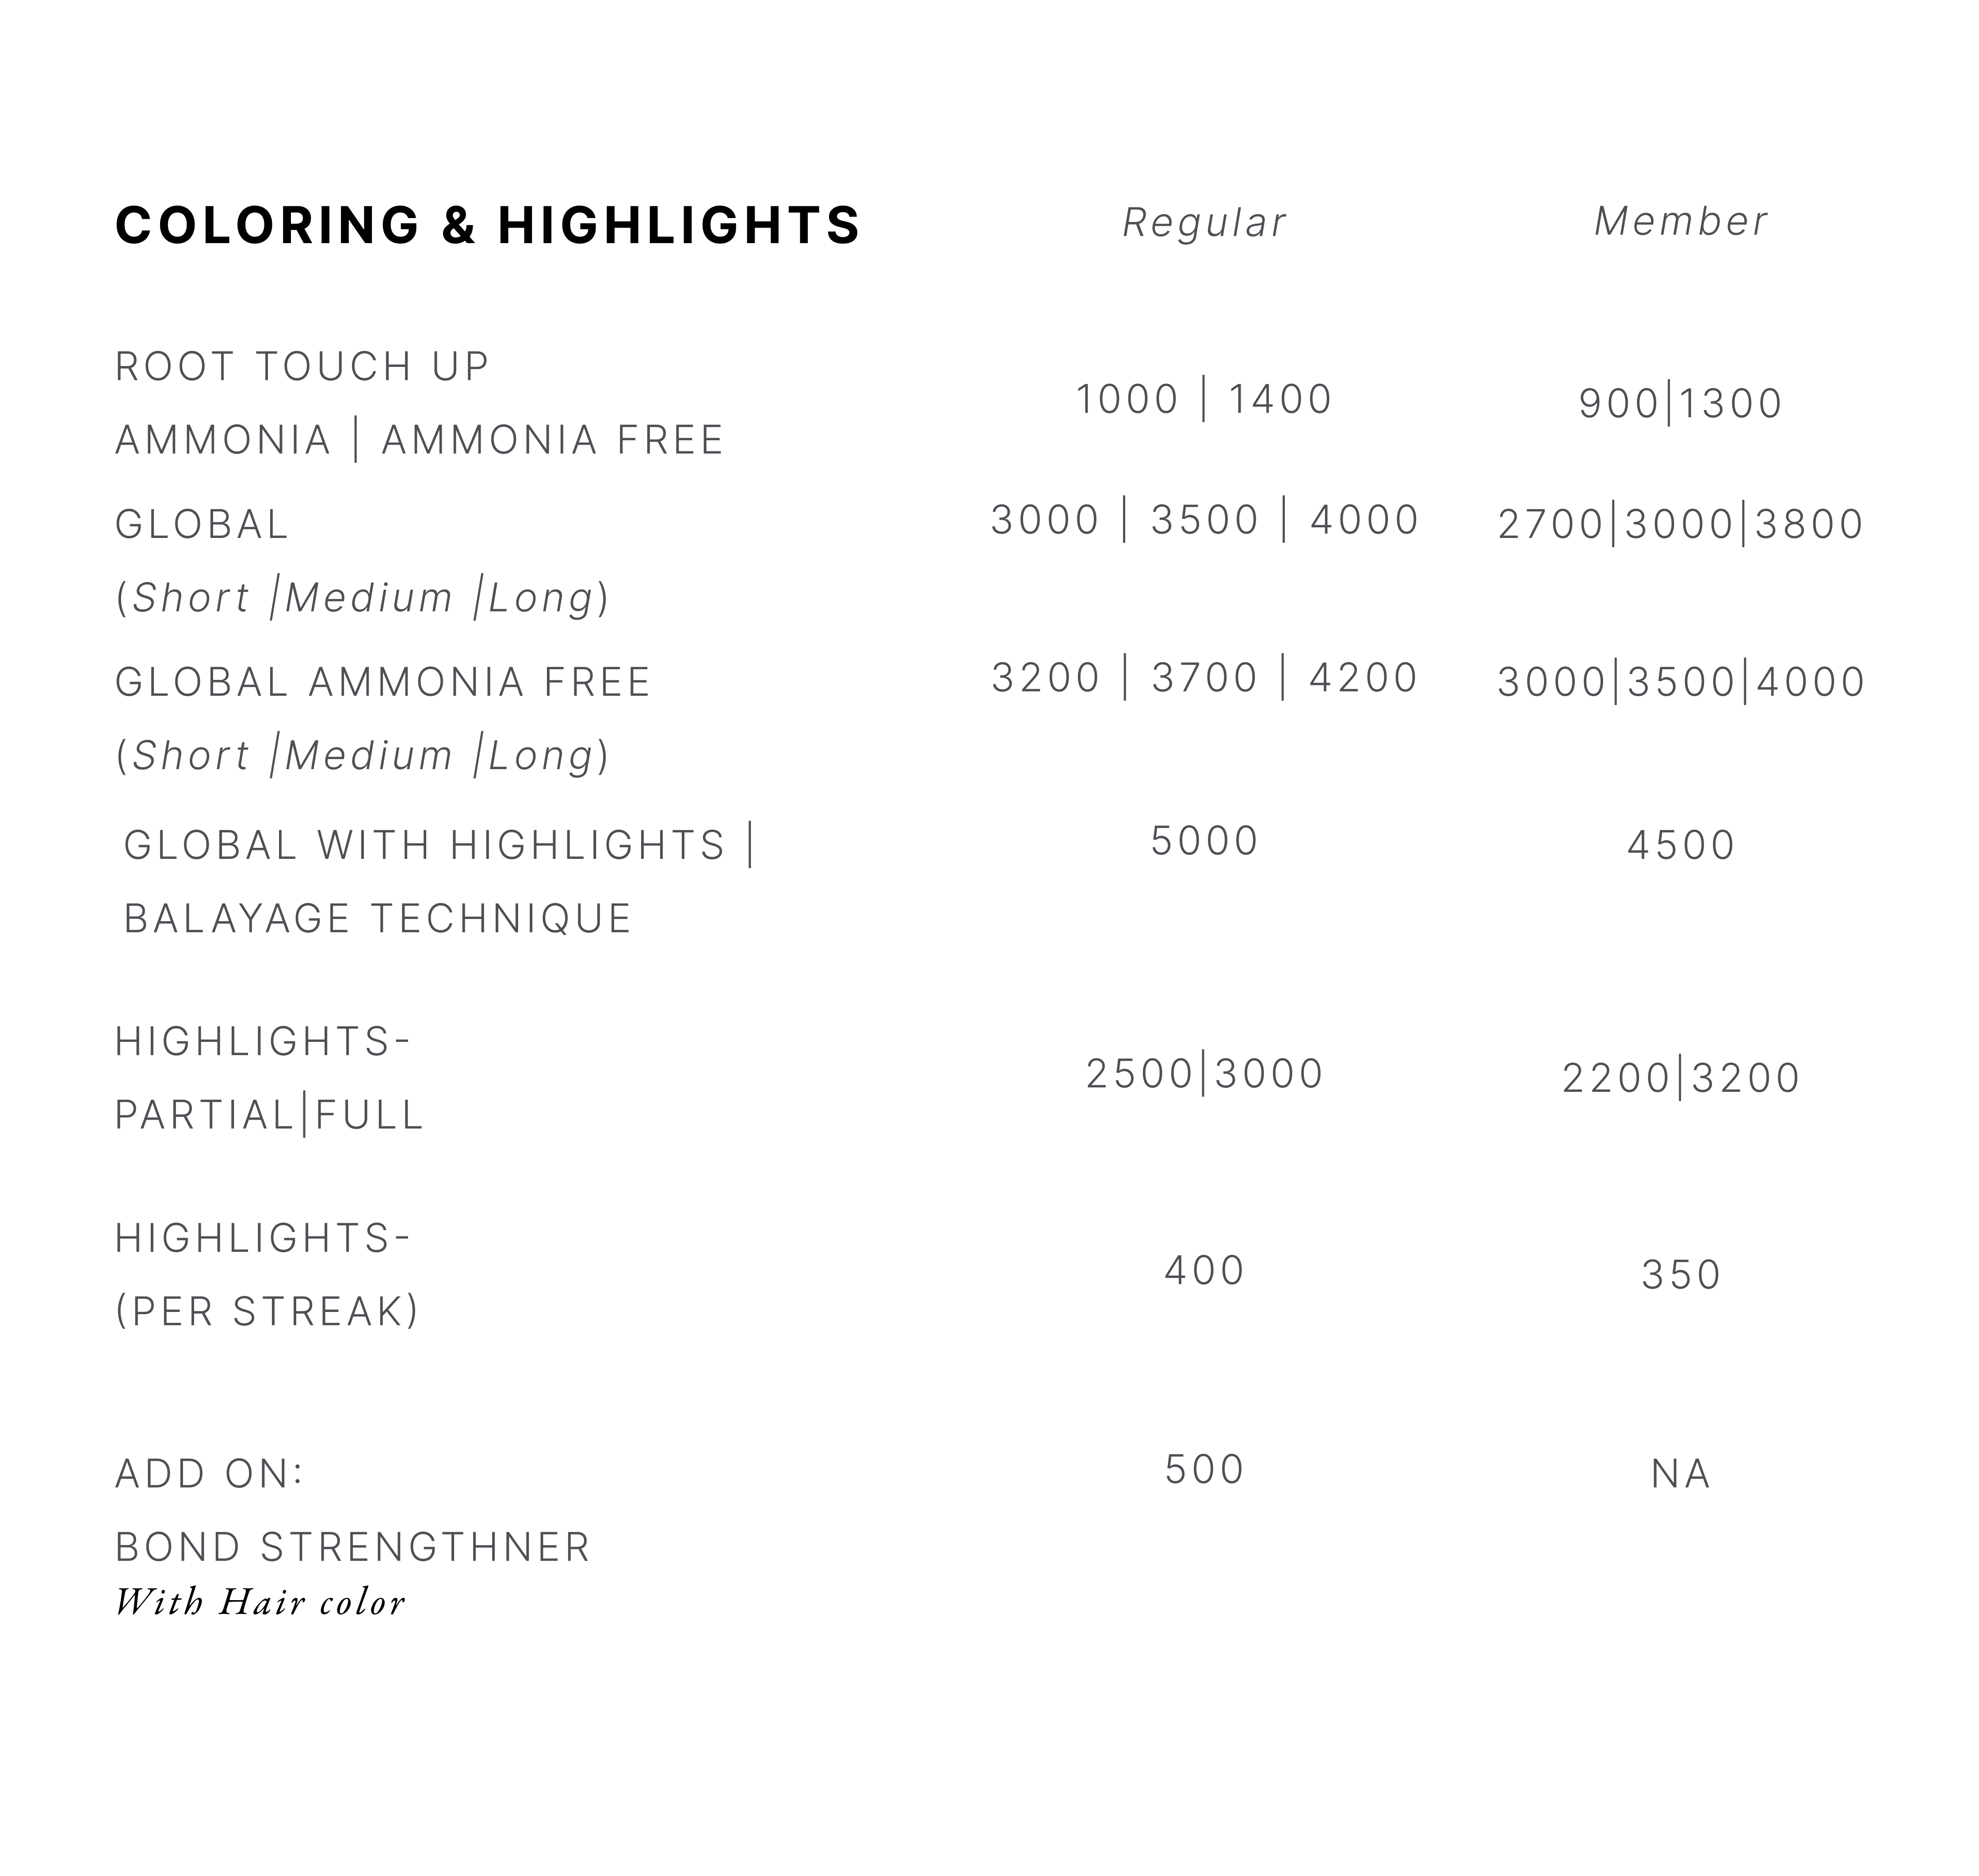Image resolution: width=1979 pixels, height=1876 pixels.
Task: Select the Regular column header
Action: pyautogui.click(x=1204, y=223)
